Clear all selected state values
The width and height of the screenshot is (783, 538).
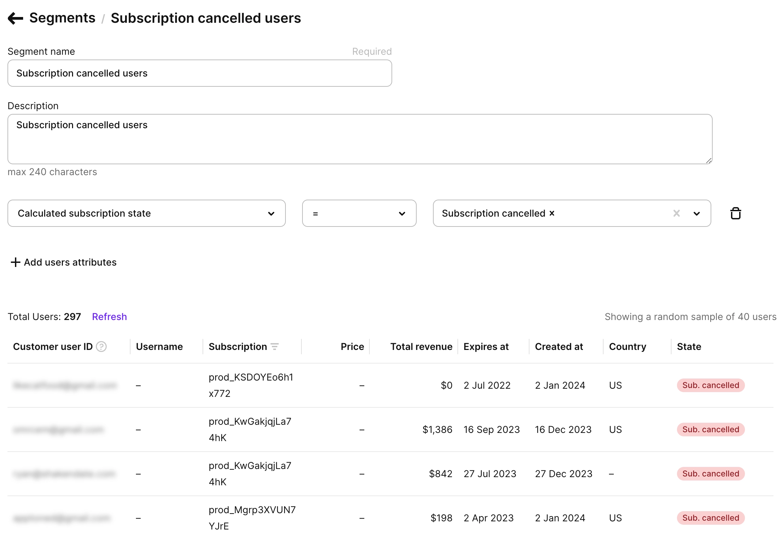point(676,213)
